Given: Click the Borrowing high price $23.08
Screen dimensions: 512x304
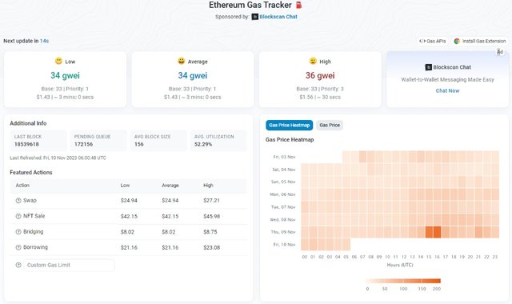Looking at the screenshot, I should coord(211,247).
